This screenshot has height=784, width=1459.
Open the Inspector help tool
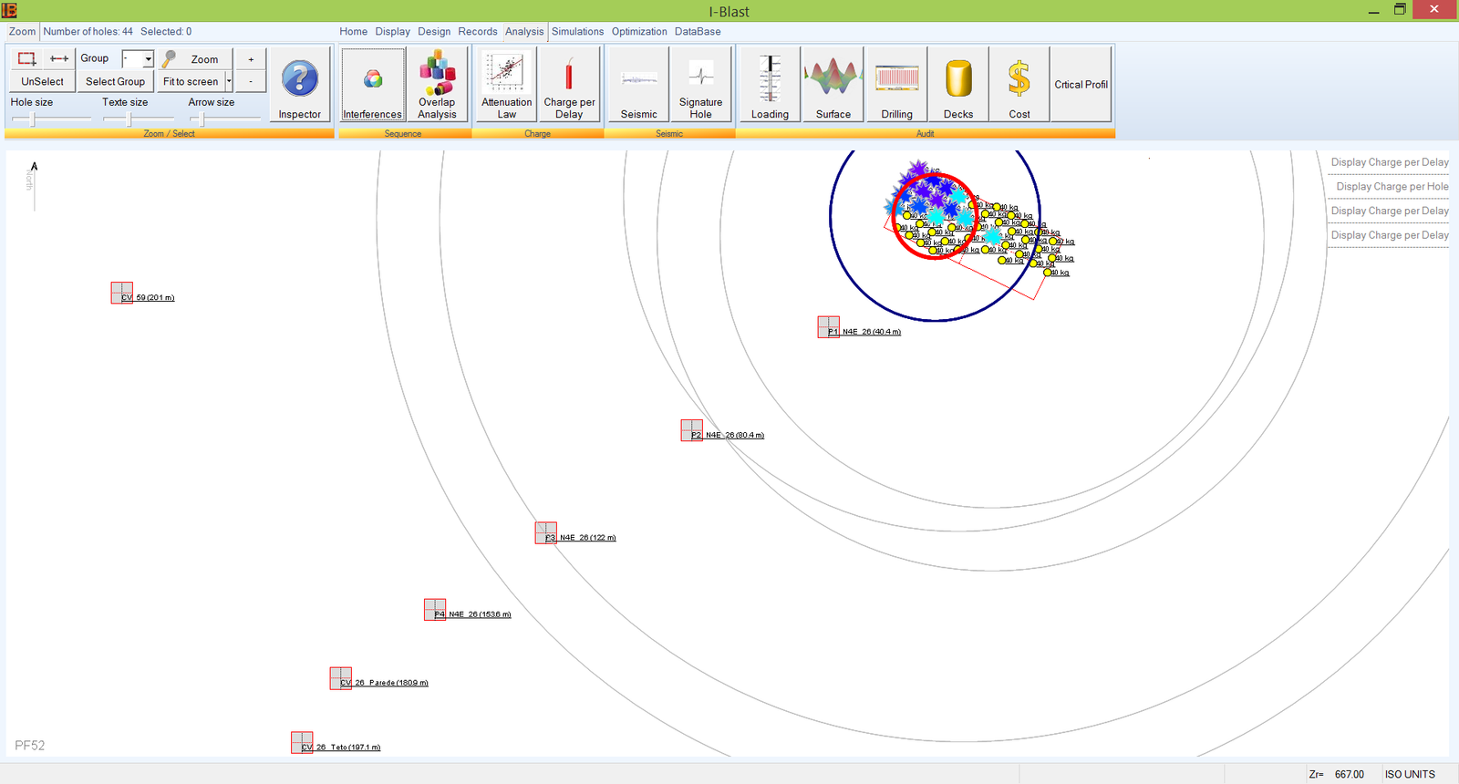(300, 85)
